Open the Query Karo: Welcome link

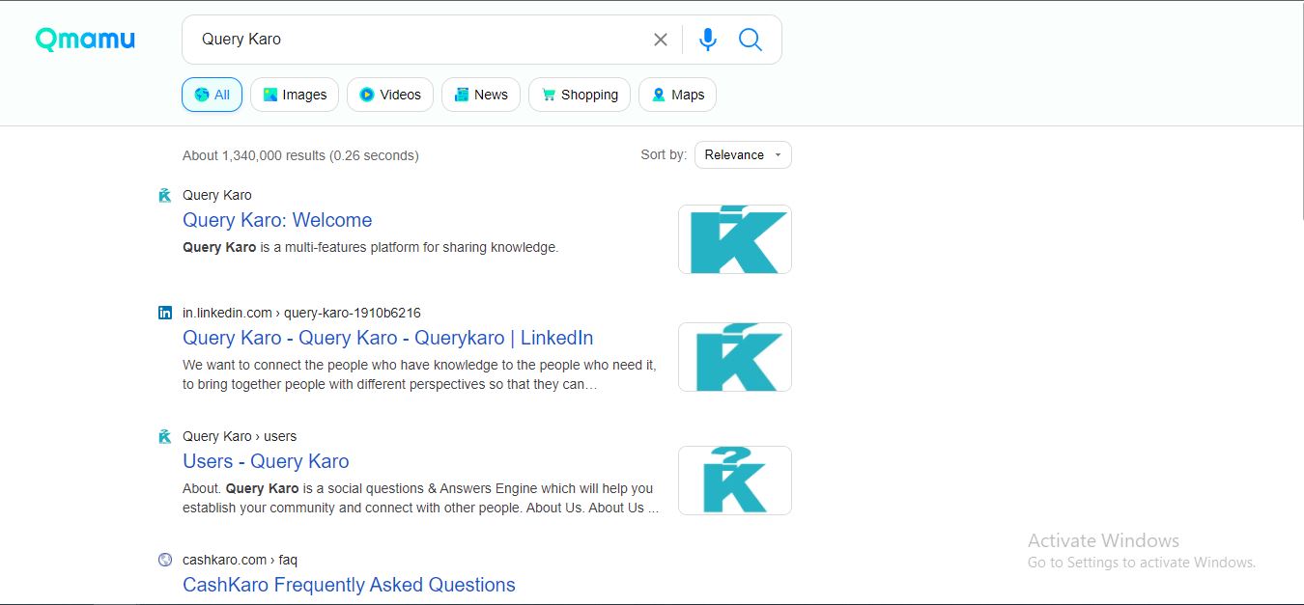coord(277,220)
